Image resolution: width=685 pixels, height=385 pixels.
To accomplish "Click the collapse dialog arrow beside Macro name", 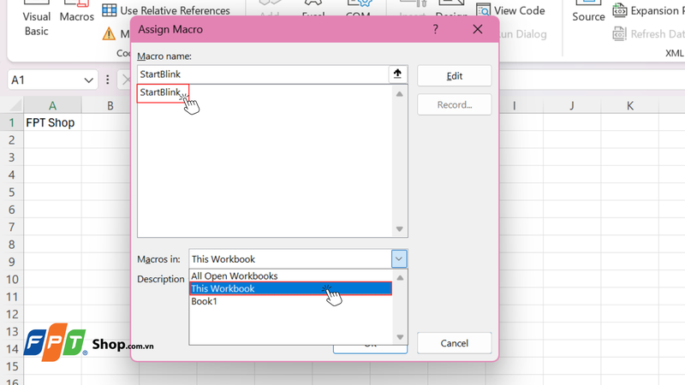I will tap(397, 74).
